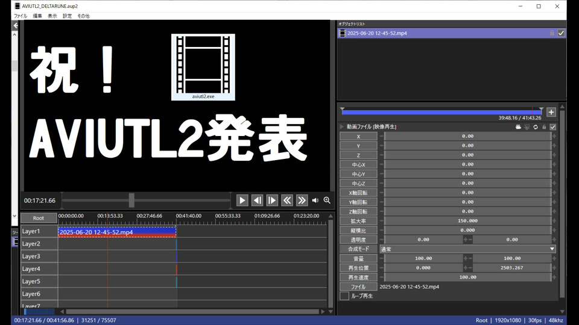Collapse the left panel with the arrow icon
Image resolution: width=579 pixels, height=325 pixels.
16,25
